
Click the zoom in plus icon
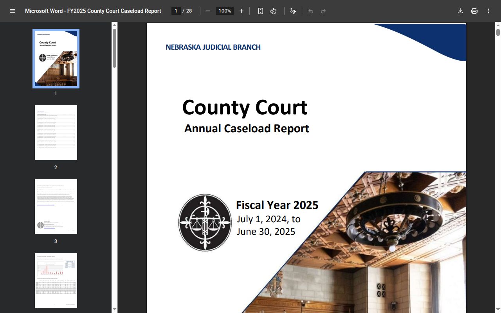coord(241,11)
